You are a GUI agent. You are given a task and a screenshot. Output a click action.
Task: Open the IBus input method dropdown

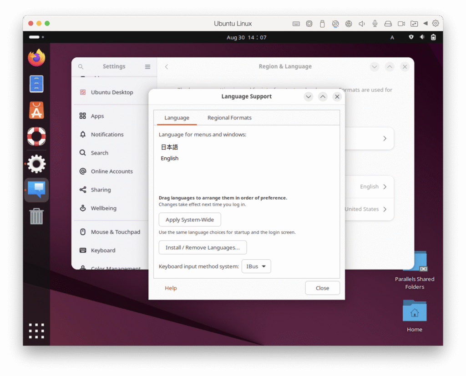coord(256,266)
